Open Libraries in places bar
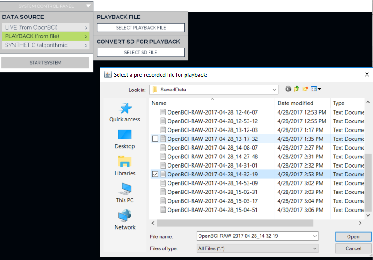373x260 pixels. point(124,166)
